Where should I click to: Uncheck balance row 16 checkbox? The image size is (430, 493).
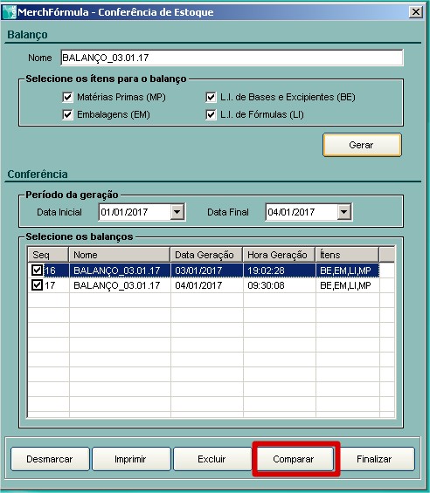pos(38,270)
